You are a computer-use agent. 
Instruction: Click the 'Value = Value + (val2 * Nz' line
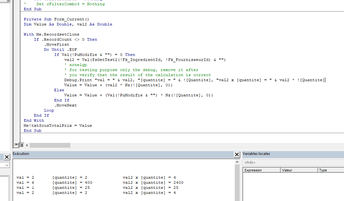click(118, 85)
